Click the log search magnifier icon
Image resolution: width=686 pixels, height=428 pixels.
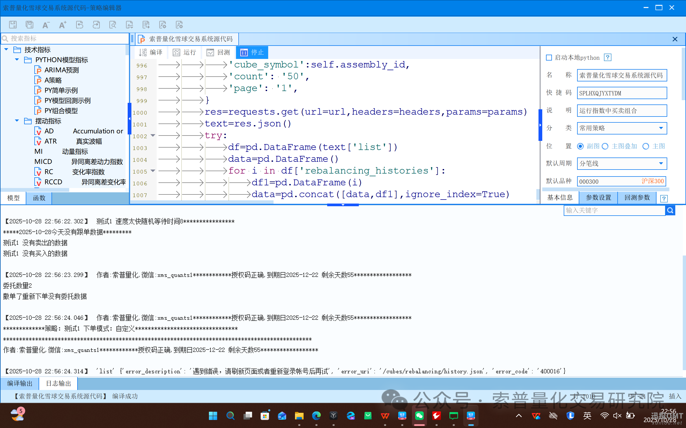(670, 210)
